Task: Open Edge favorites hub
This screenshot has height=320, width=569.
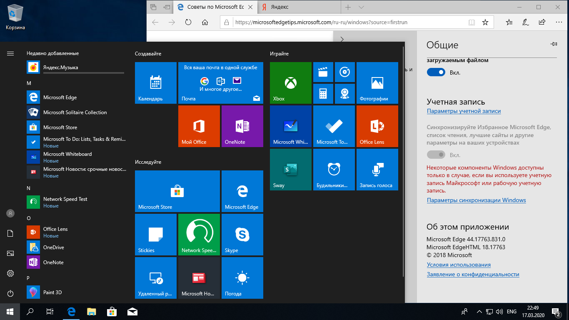Action: tap(509, 22)
